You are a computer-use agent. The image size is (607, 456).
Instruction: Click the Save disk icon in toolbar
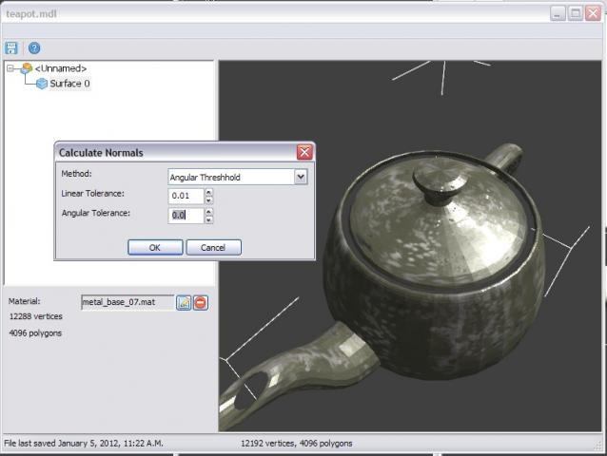tap(11, 47)
